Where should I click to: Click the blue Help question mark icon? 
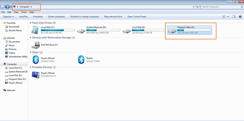coord(240,17)
